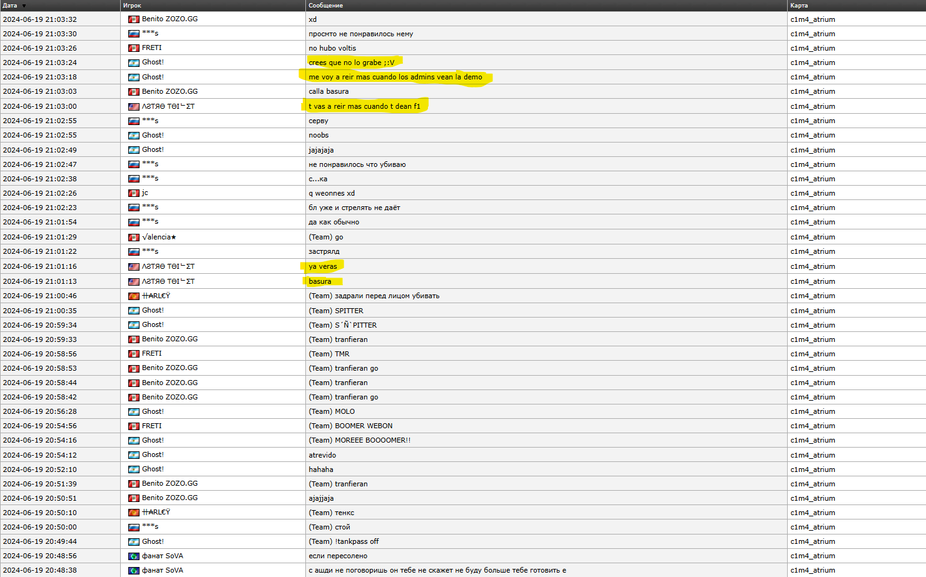
Task: Click the flag icon beside √alencia★
Action: pos(133,238)
